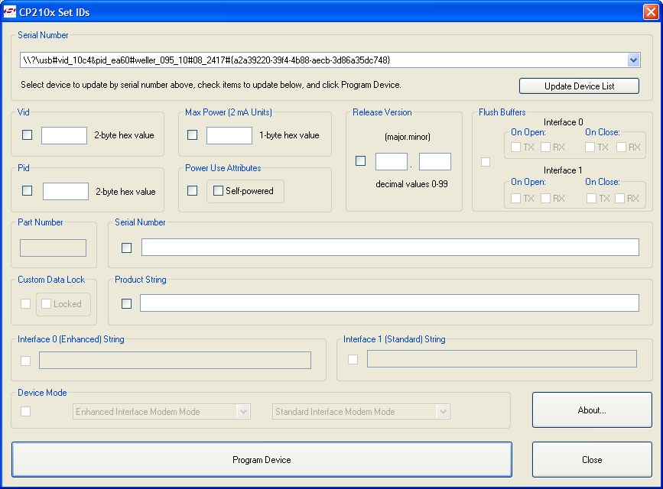The width and height of the screenshot is (663, 489).
Task: Enable the Pid update checkbox
Action: 27,190
